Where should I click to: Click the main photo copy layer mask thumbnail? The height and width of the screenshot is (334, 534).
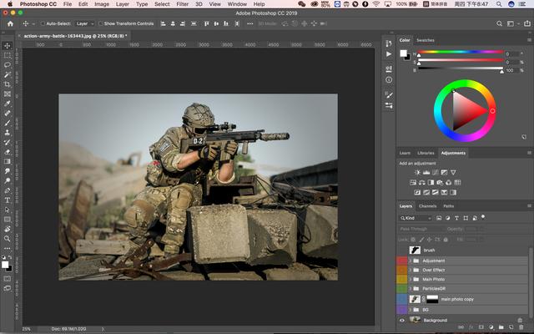(x=432, y=299)
